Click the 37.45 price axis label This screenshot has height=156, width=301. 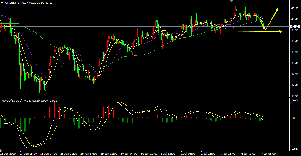pos(295,85)
